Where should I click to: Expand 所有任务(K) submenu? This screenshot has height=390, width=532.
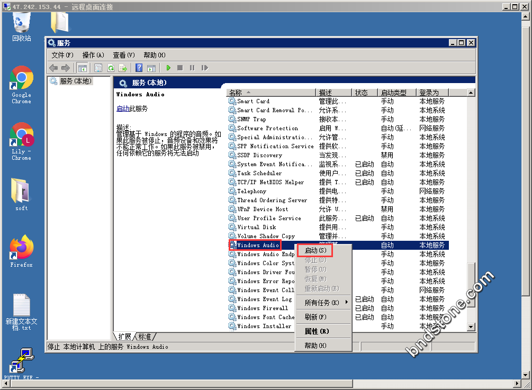tap(322, 303)
